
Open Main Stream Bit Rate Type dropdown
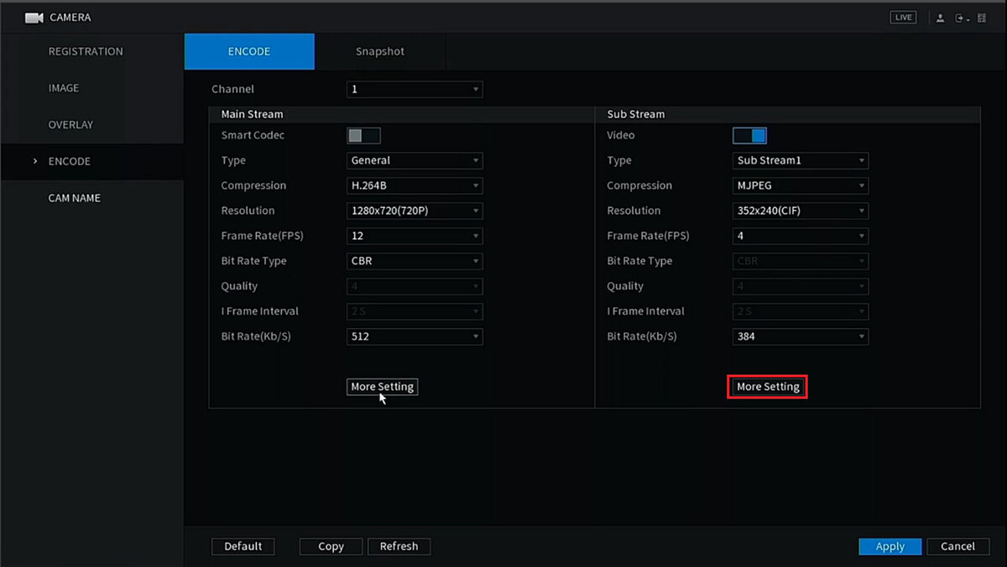415,262
